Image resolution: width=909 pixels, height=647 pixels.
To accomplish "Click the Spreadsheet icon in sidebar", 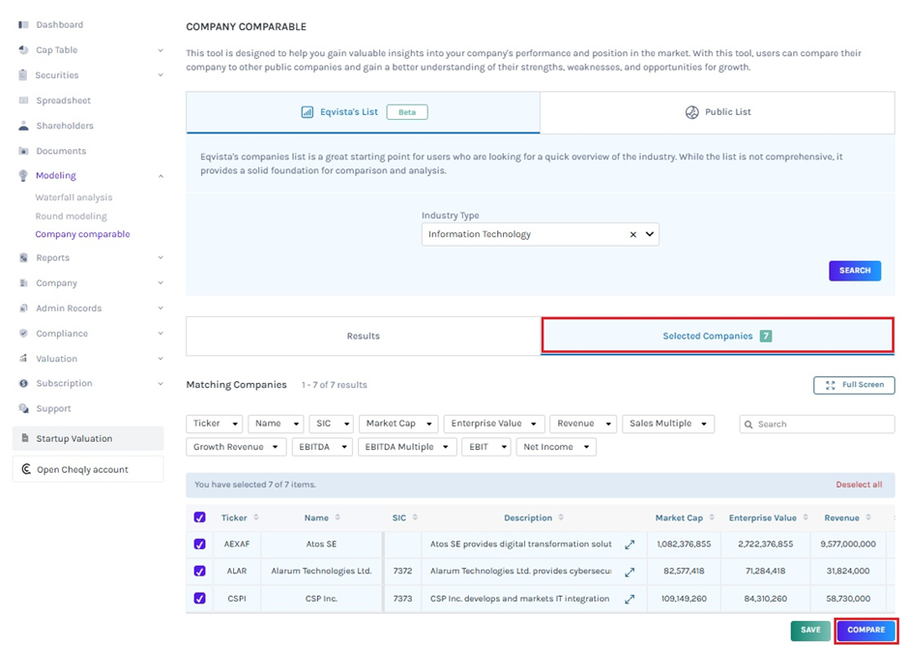I will 23,101.
